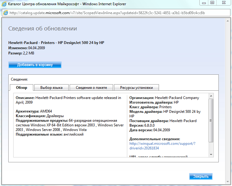The image size is (232, 186).
Task: Maximize the Internet Explorer window
Action: point(212,3)
